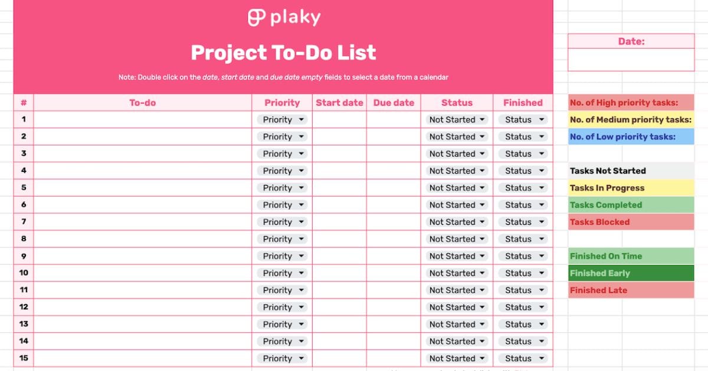708x371 pixels.
Task: Open Finished Status dropdown in row 15
Action: (x=523, y=359)
